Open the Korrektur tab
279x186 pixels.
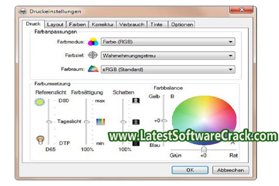coord(102,24)
